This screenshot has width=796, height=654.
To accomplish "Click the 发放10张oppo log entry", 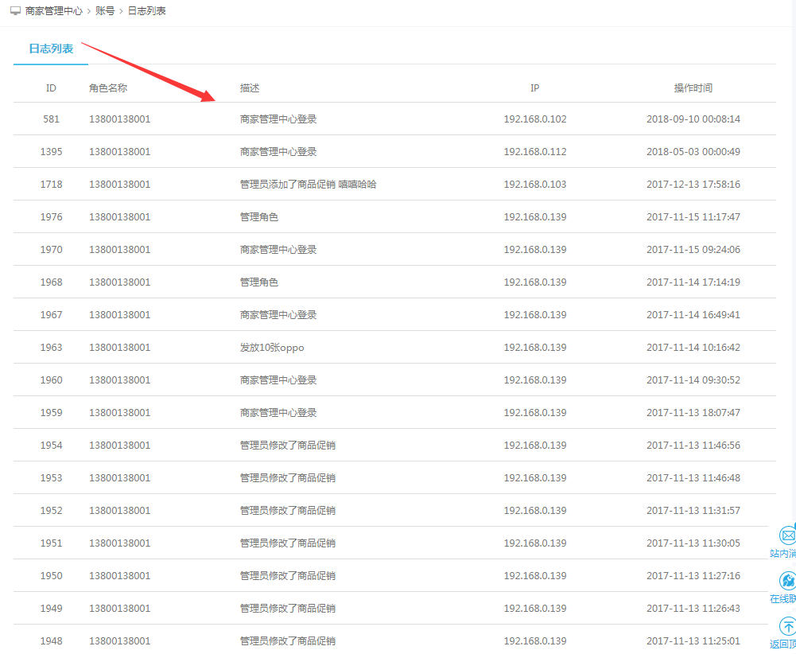I will point(272,348).
